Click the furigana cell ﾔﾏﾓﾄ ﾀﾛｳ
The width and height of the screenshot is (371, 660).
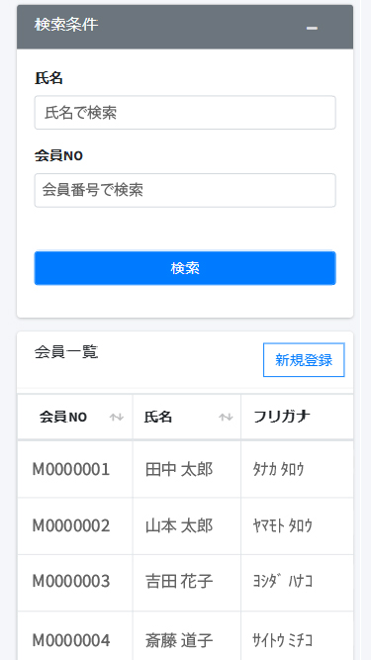(283, 525)
